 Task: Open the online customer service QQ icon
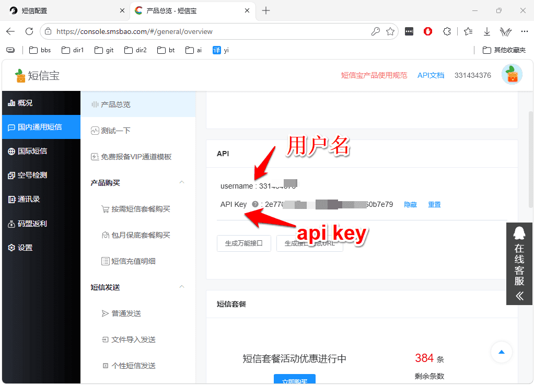[x=519, y=234]
